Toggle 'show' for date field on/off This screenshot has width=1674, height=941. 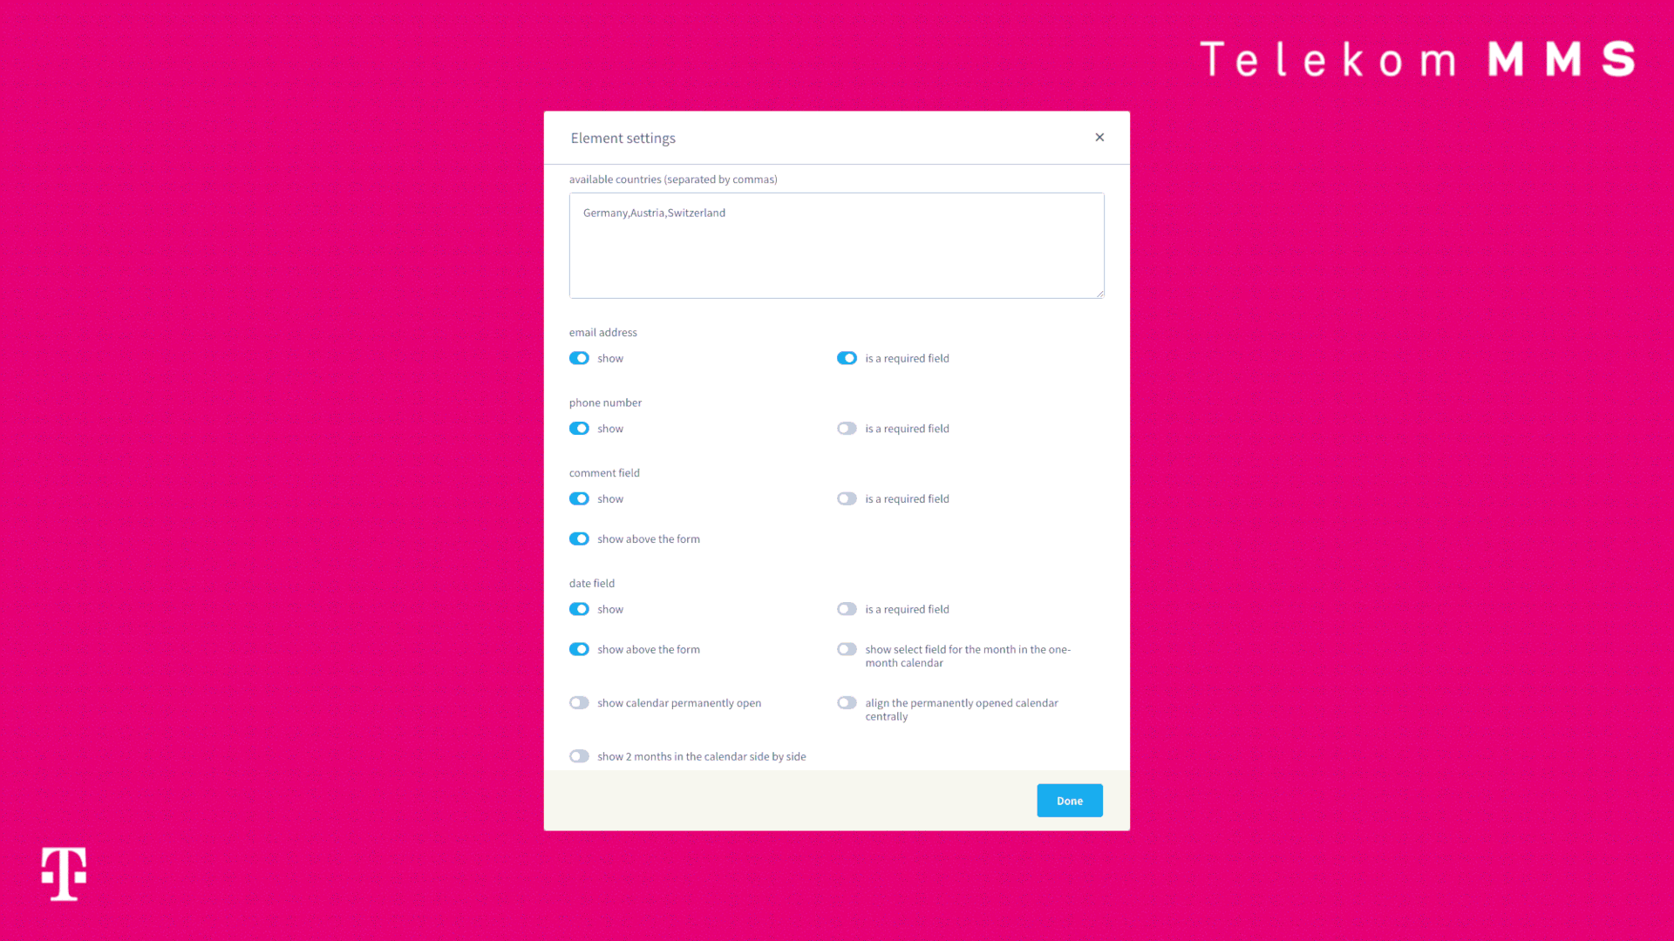578,609
